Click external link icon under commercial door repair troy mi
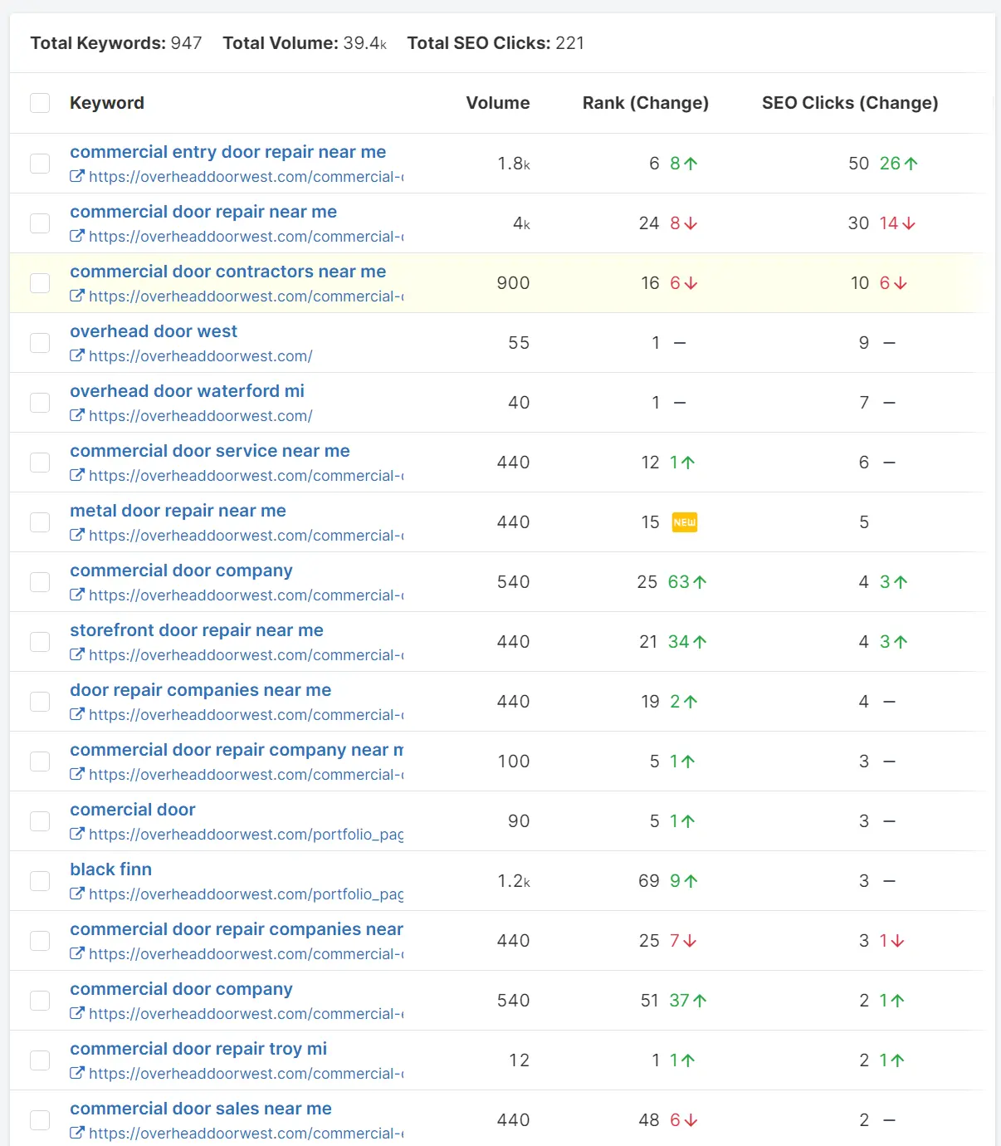 (77, 1074)
